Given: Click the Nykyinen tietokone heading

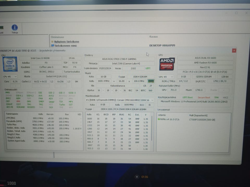Looking at the screenshot, I should [67, 42].
